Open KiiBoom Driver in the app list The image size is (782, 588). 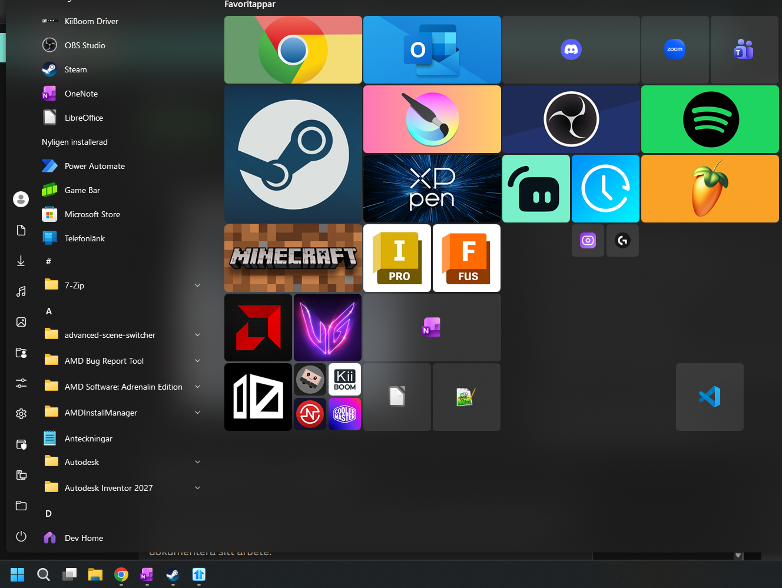(121, 21)
